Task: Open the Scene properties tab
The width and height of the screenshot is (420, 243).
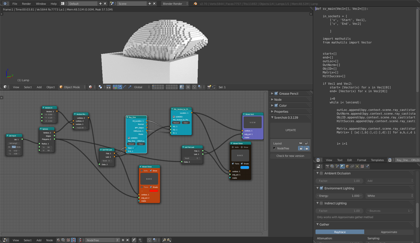Action: pyautogui.click(x=337, y=166)
